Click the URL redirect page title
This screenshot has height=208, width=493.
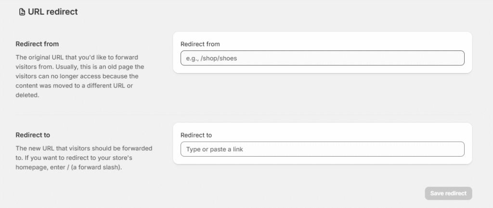coord(53,12)
